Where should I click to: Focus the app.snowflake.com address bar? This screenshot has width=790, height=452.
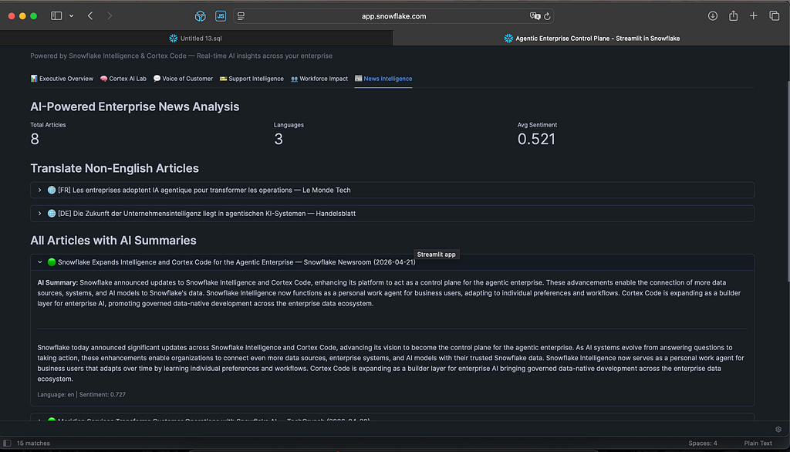[x=393, y=16]
